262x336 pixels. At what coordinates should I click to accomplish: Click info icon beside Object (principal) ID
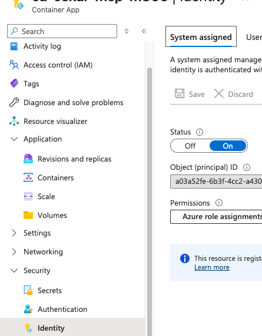tap(247, 167)
